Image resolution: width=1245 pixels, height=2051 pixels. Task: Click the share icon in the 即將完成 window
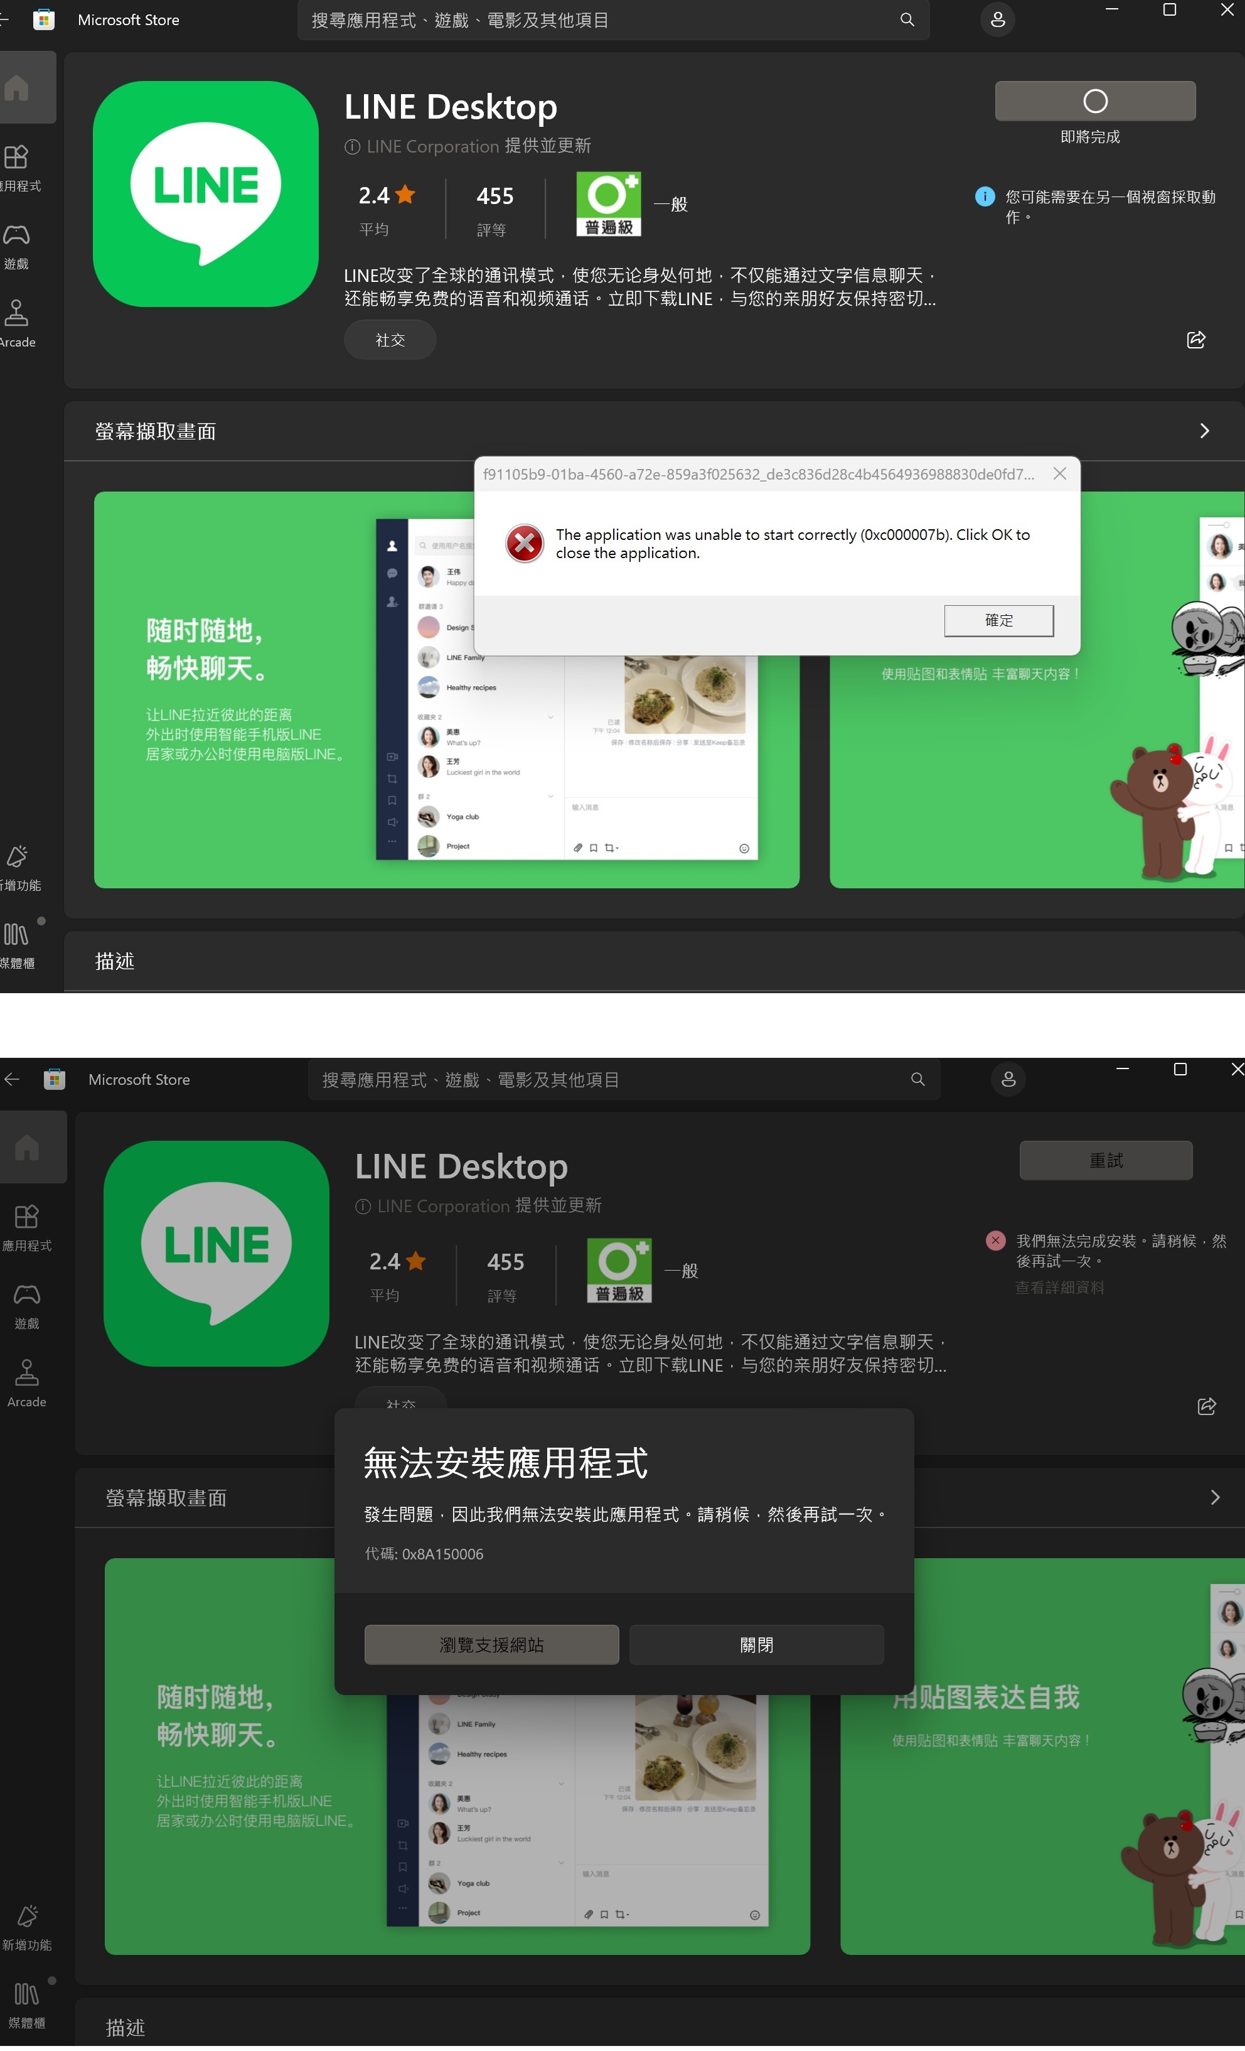pos(1196,340)
